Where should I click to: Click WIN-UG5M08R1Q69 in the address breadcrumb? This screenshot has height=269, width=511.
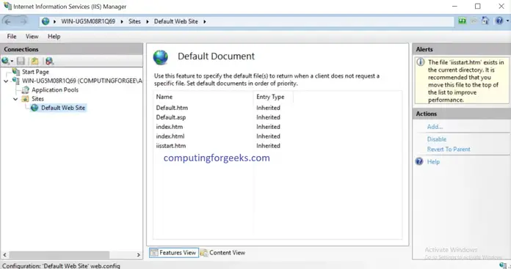(x=88, y=21)
